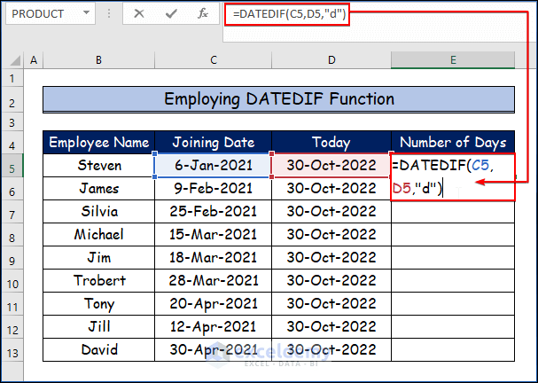Confirm the formula with the checkmark icon

171,13
